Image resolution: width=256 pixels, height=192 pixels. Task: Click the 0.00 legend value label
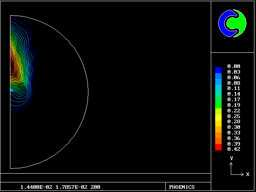234,66
